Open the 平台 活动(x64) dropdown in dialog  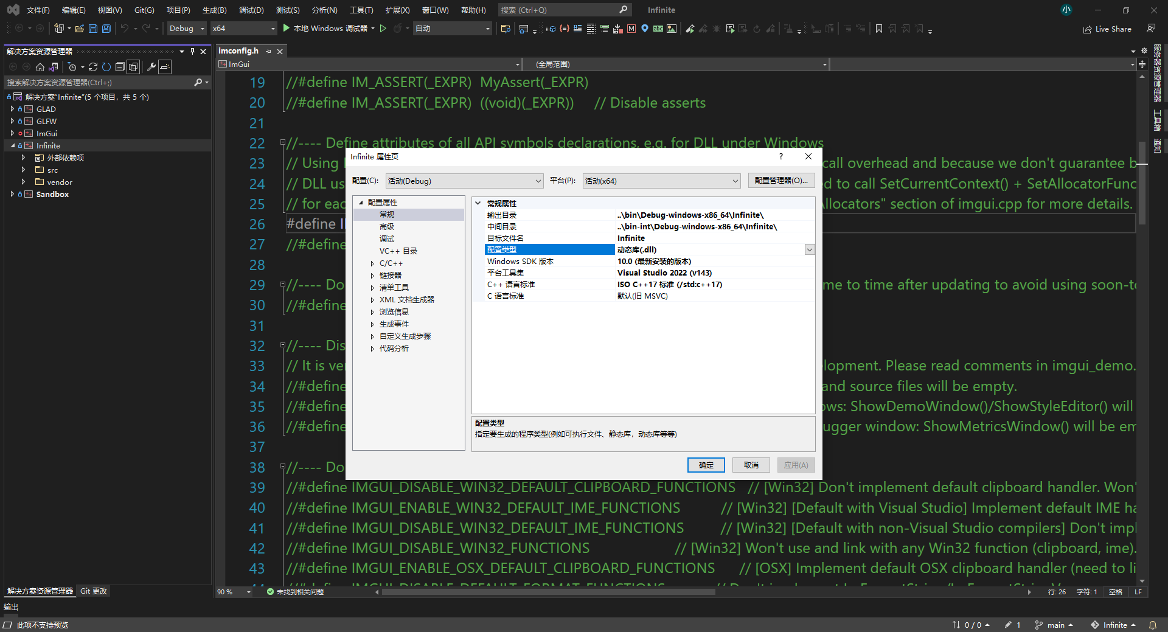click(x=661, y=181)
